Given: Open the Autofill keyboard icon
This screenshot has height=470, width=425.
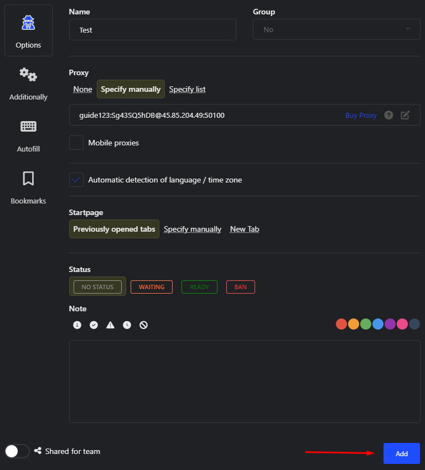Looking at the screenshot, I should tap(28, 127).
